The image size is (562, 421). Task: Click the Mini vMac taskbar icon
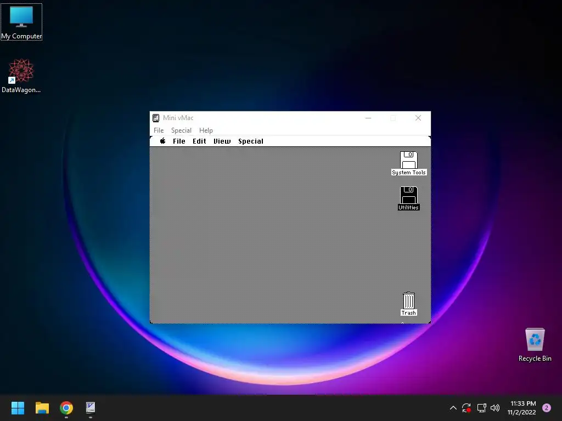click(x=91, y=408)
